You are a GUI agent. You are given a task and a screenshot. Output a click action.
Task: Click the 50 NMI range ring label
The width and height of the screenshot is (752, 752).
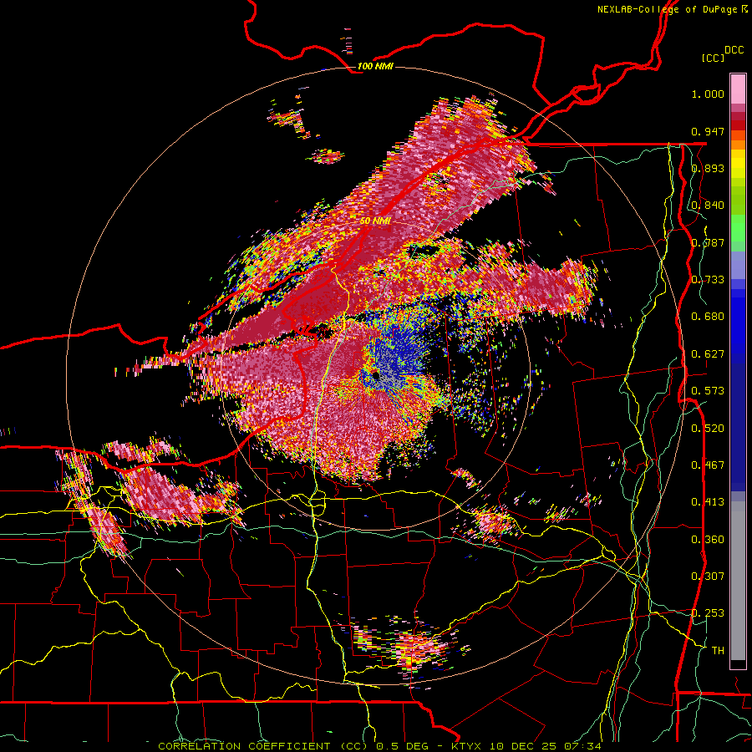[375, 221]
